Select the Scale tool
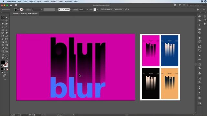Image resolution: width=207 pixels, height=116 pixels. [x=6, y=36]
